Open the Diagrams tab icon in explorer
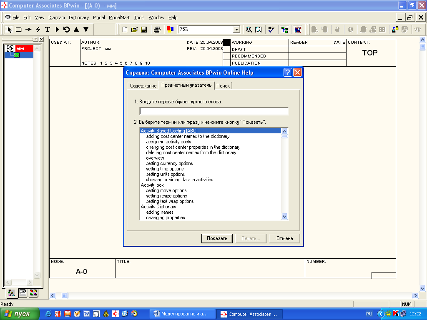Viewport: 427px width, 320px height. 23,292
